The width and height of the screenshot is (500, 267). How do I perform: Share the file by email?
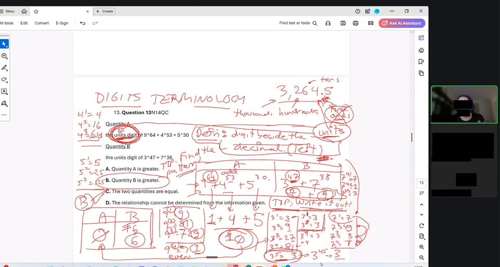370,23
